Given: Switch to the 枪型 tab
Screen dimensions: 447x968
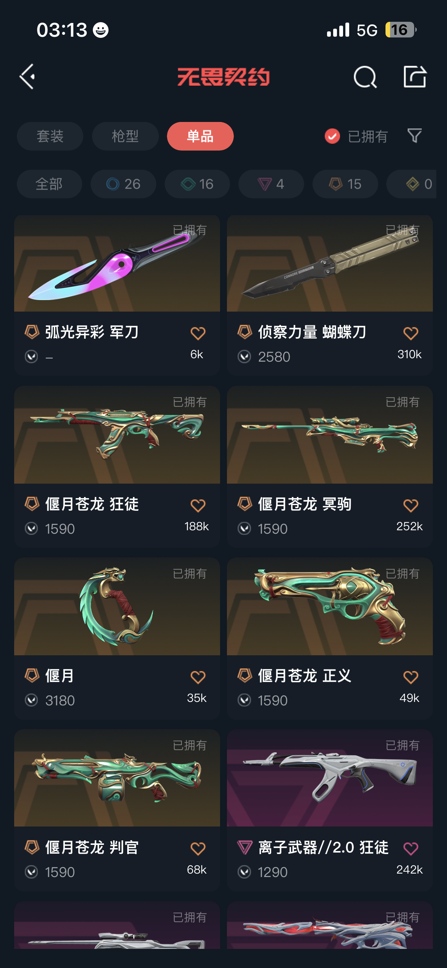Looking at the screenshot, I should 125,136.
